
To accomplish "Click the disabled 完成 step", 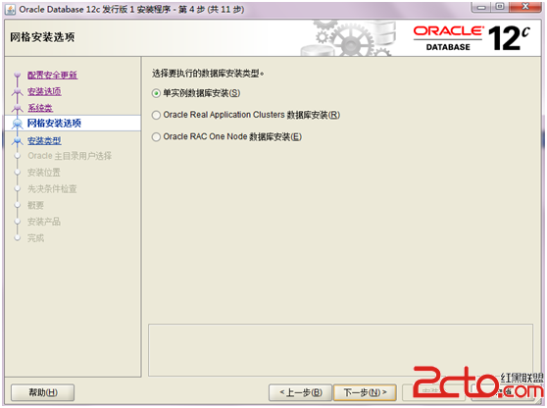I will 35,238.
